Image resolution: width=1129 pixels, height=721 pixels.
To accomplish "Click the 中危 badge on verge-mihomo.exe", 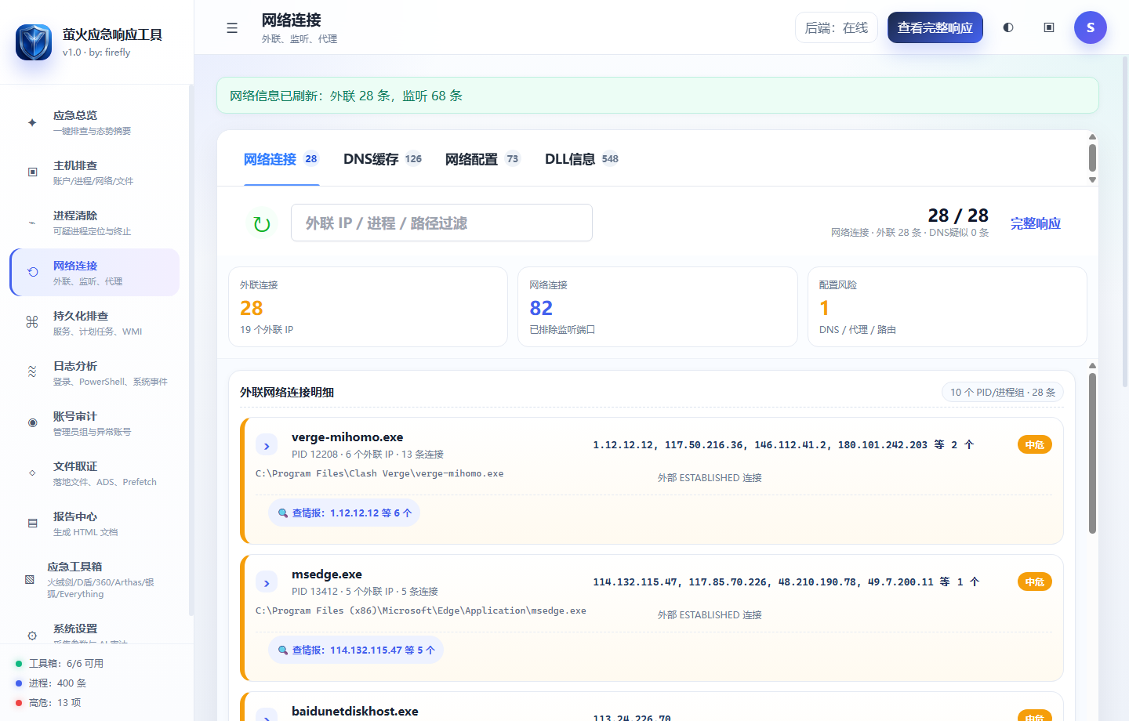I will (x=1035, y=444).
